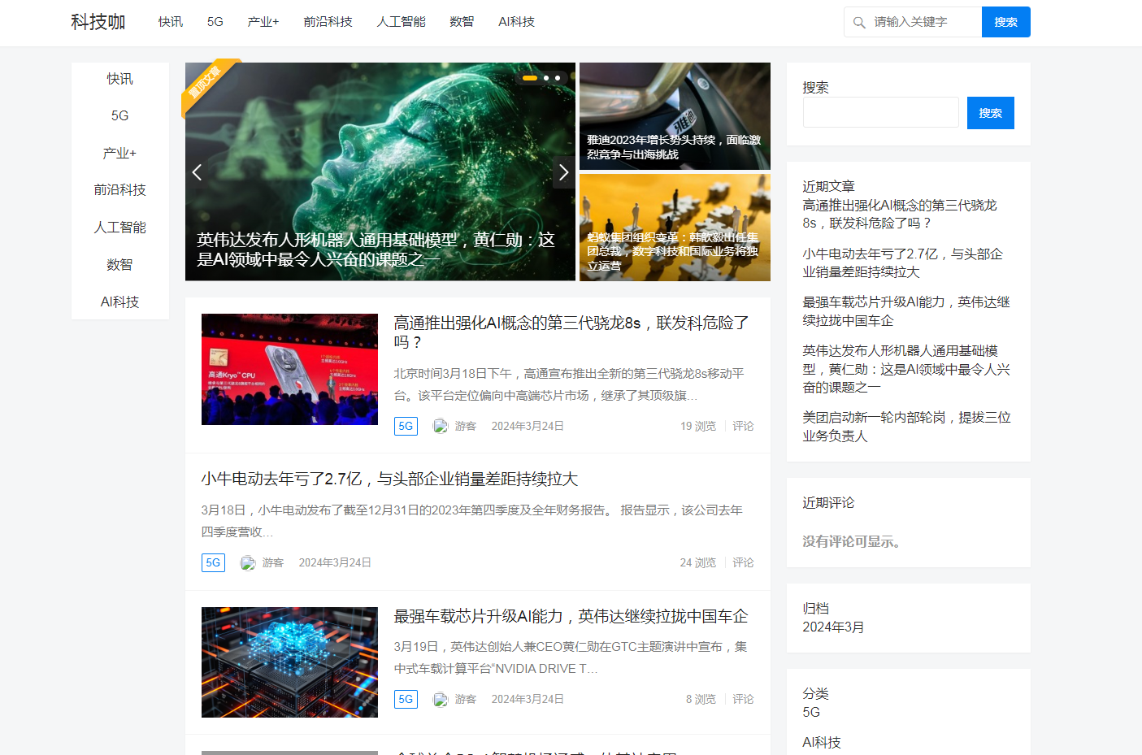Open the 雅迪2023年增长势头持续 featured card
The width and height of the screenshot is (1142, 755).
point(675,116)
